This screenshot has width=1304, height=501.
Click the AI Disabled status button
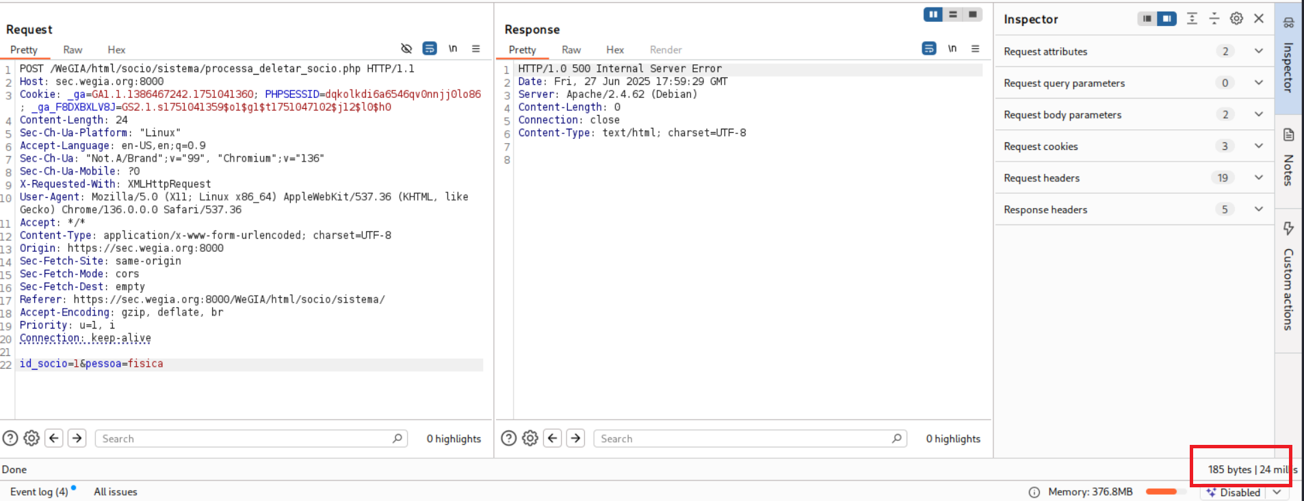(x=1234, y=492)
